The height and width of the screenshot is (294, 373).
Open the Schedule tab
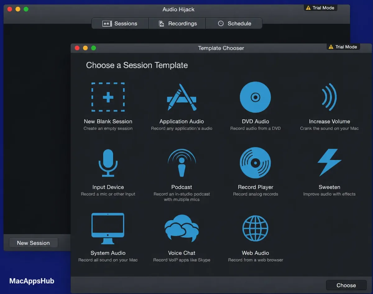point(234,24)
